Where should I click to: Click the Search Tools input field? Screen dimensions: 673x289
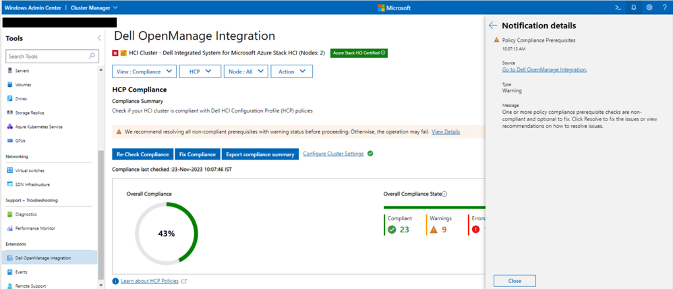tap(46, 57)
